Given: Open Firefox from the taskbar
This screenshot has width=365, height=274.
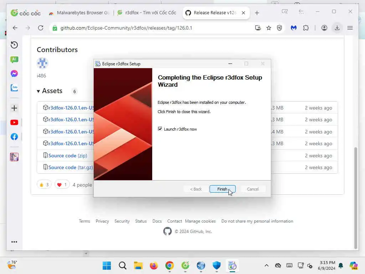Looking at the screenshot, I should click(154, 265).
